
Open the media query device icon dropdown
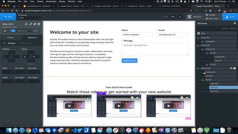[x=6, y=31]
